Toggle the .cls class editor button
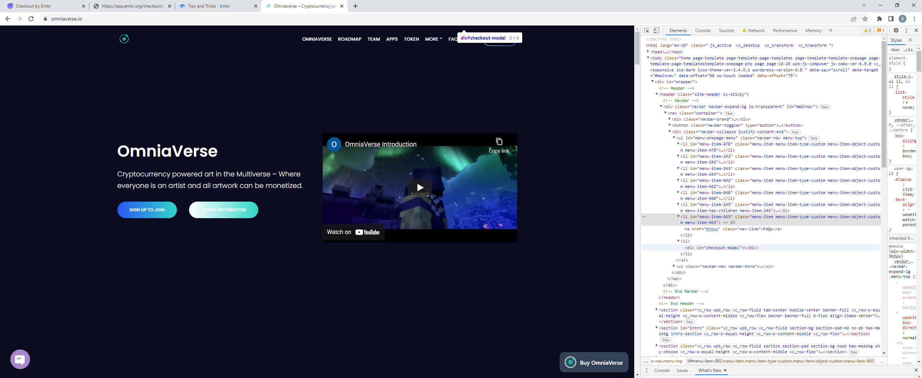Screen dimensions: 922x378 (x=908, y=50)
